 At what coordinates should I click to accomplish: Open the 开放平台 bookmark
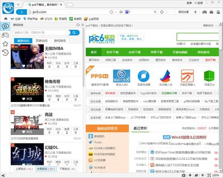coord(30,19)
